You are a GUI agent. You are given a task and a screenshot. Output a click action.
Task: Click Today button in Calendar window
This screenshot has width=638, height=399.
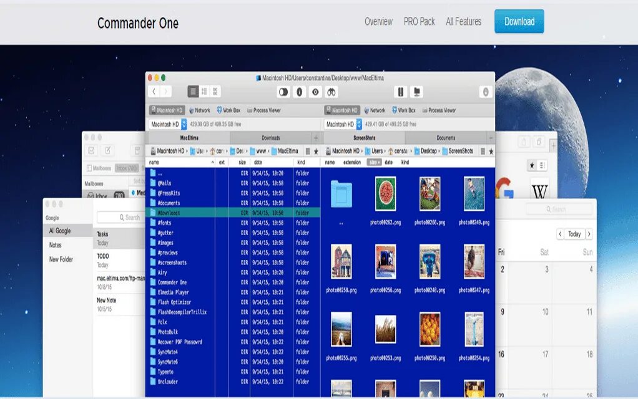[x=574, y=234]
